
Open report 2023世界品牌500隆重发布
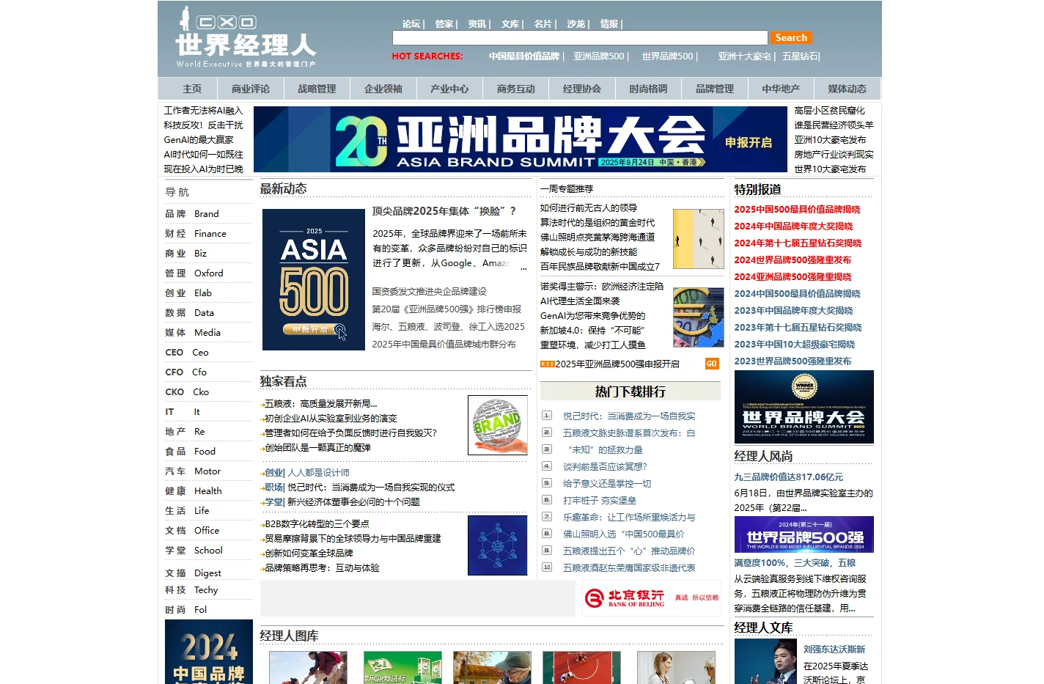793,361
